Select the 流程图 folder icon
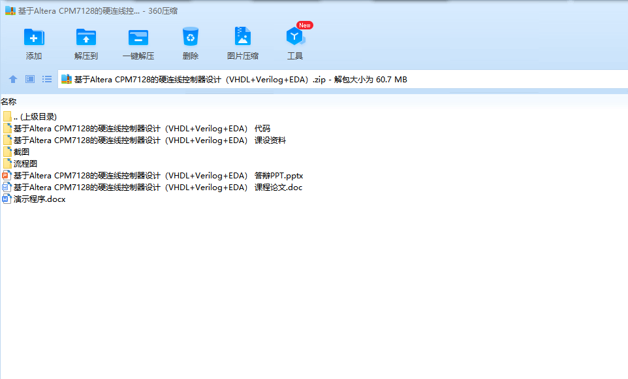Viewport: 628px width, 379px height. click(7, 163)
